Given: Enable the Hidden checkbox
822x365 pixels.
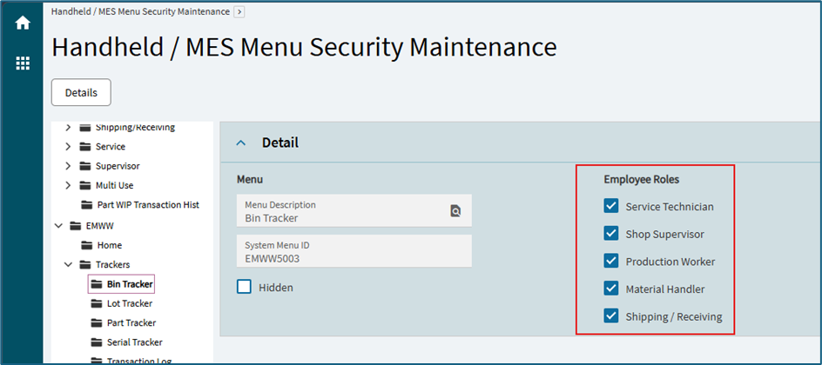Looking at the screenshot, I should pyautogui.click(x=245, y=287).
